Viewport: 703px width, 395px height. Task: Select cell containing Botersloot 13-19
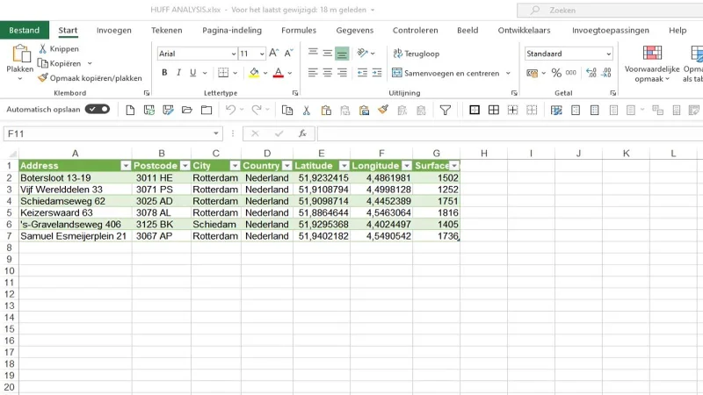click(x=76, y=178)
